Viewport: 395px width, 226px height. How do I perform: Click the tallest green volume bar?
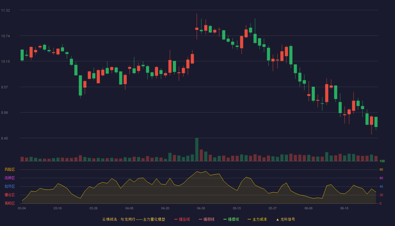coord(197,149)
